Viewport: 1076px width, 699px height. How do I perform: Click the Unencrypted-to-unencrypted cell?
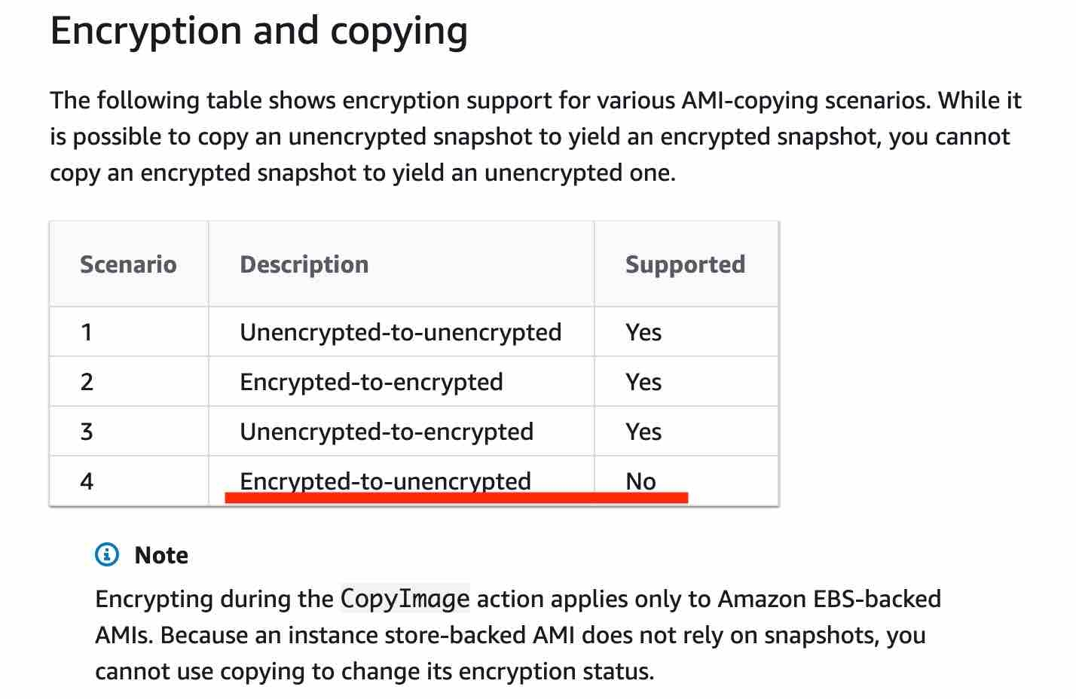pyautogui.click(x=401, y=332)
